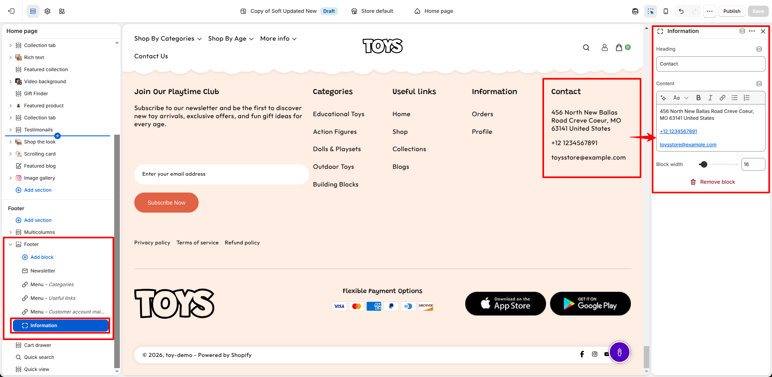Apply italic formatting in Content editor

[710, 98]
